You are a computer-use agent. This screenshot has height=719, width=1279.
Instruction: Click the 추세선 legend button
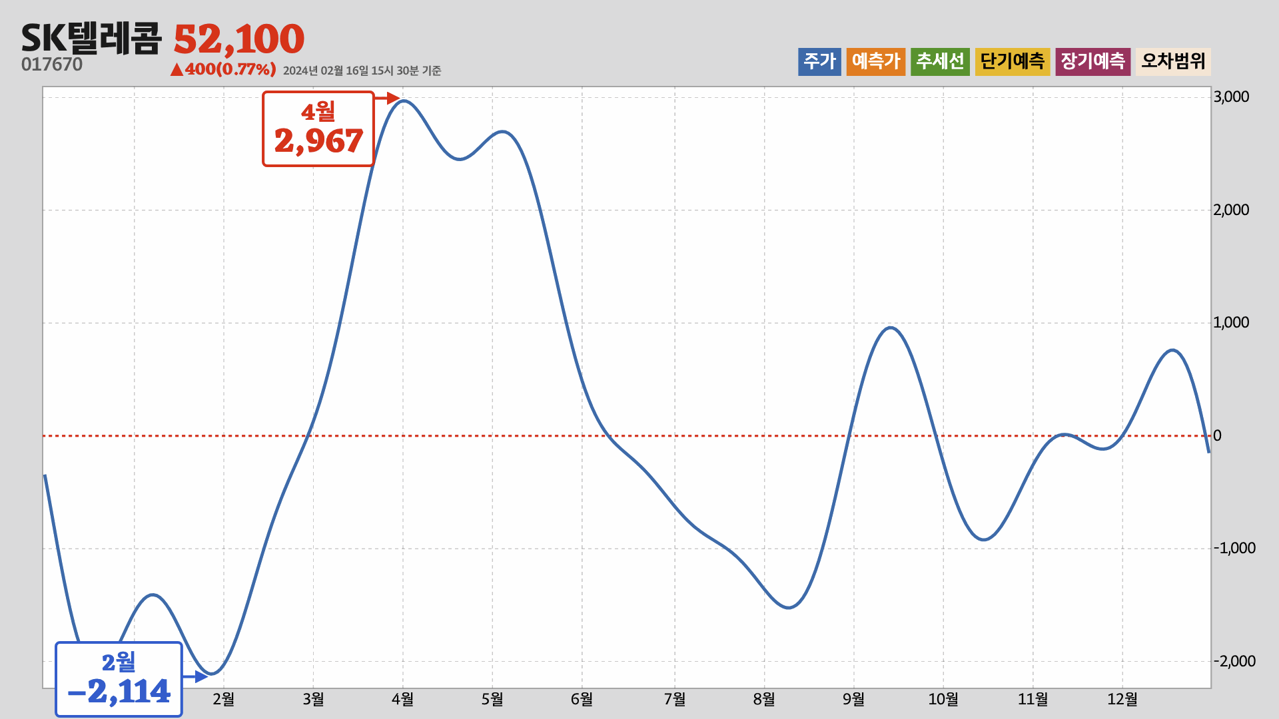click(940, 62)
